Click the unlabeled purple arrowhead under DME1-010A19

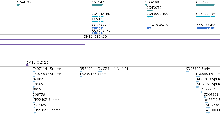point(83,44)
